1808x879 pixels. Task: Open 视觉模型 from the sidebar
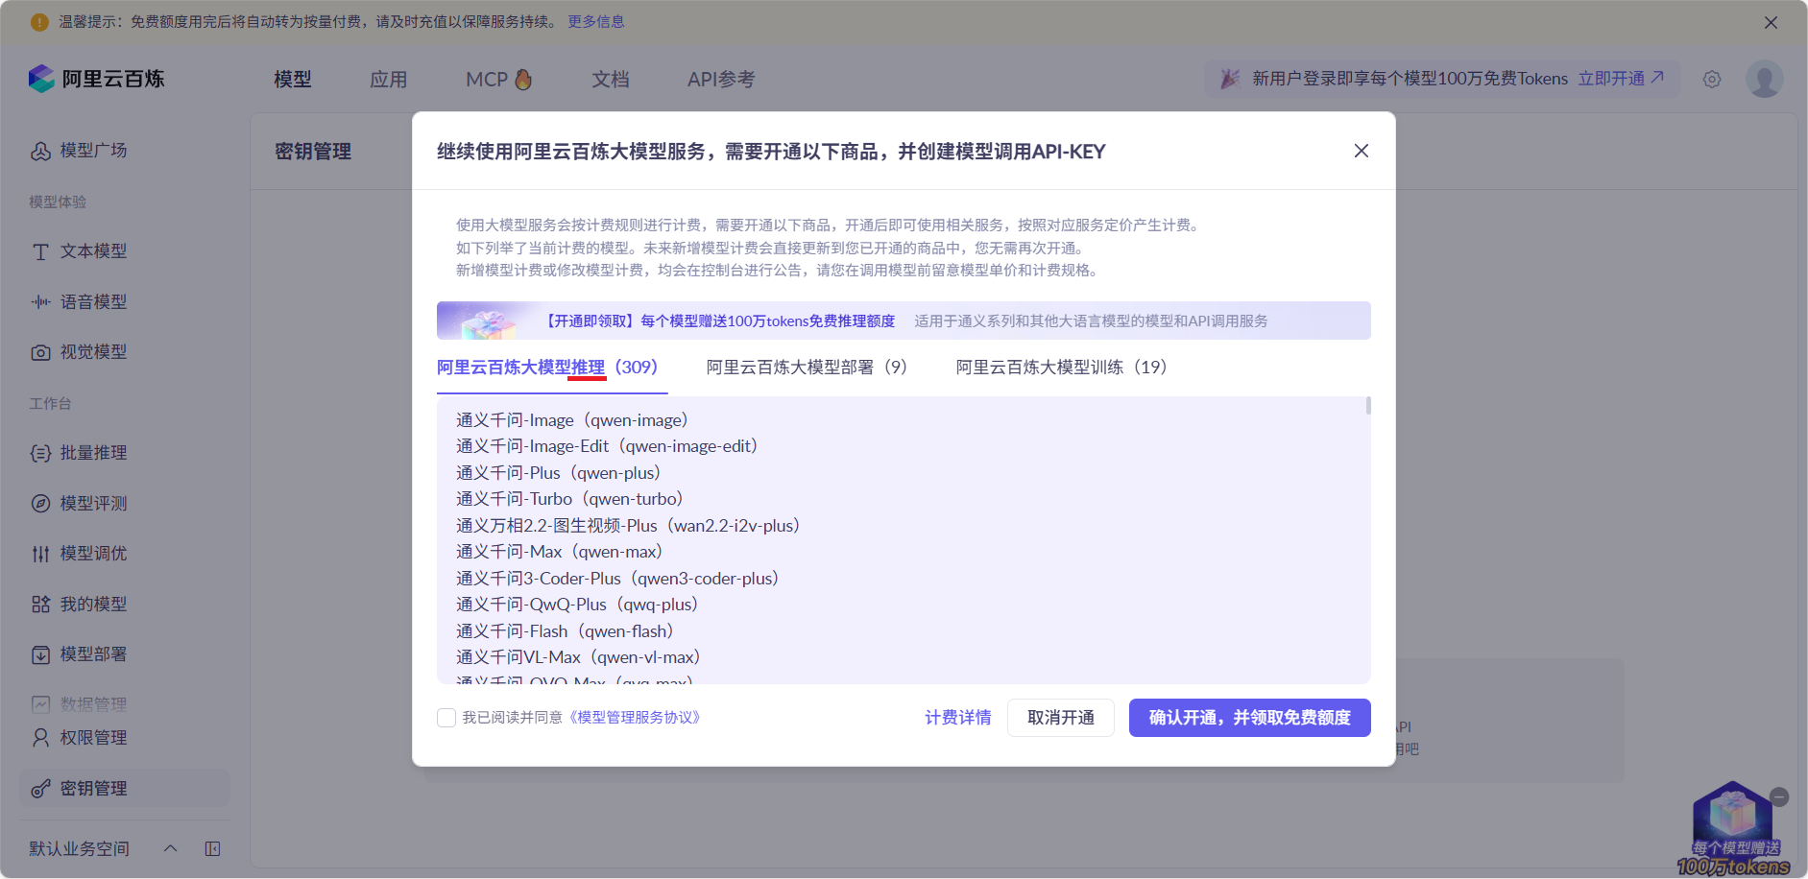click(x=39, y=351)
